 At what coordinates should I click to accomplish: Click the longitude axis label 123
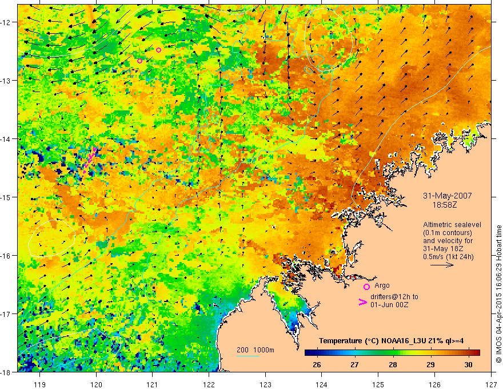pos(265,385)
